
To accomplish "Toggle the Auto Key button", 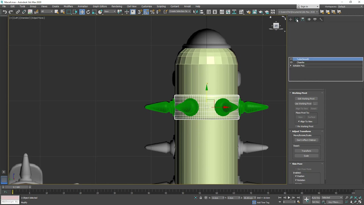I will point(316,198).
